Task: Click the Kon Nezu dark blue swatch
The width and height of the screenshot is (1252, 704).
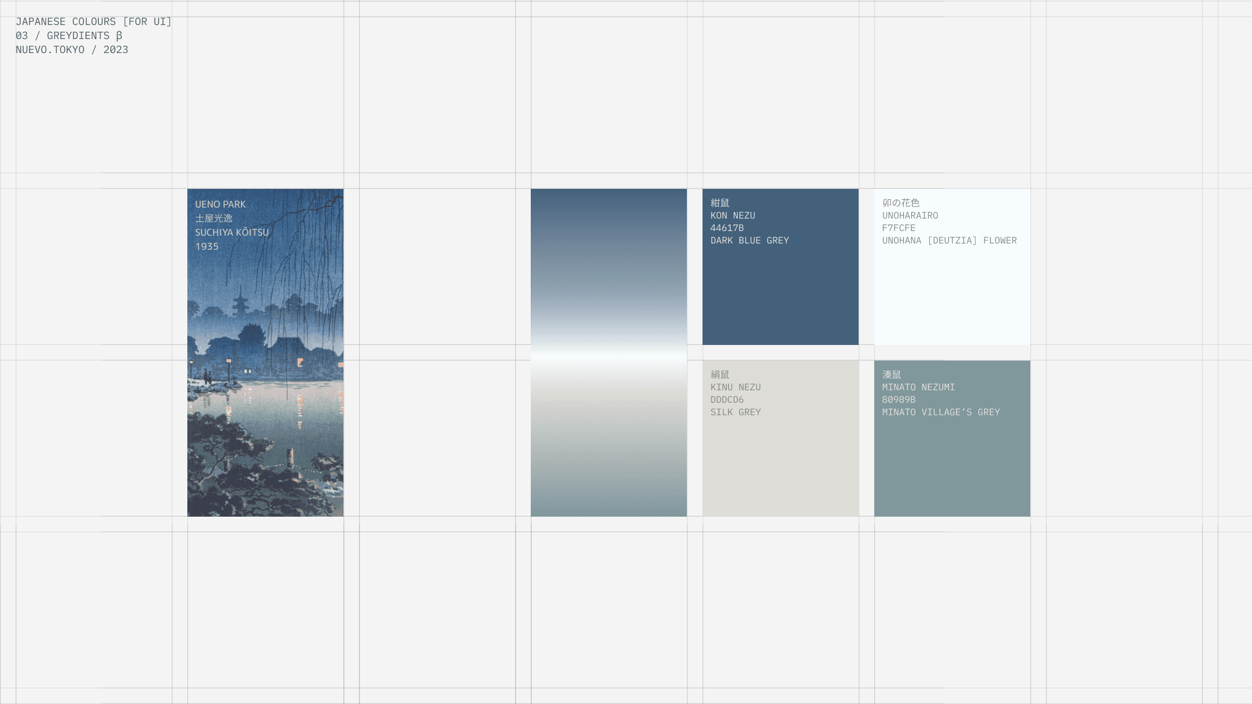Action: [780, 266]
